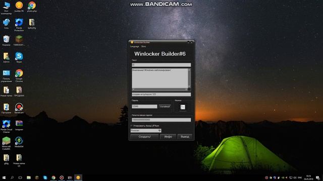Viewport: 323px width, 181px height.
Task: Select the gfdg folder desktop icon
Action: tap(6, 159)
